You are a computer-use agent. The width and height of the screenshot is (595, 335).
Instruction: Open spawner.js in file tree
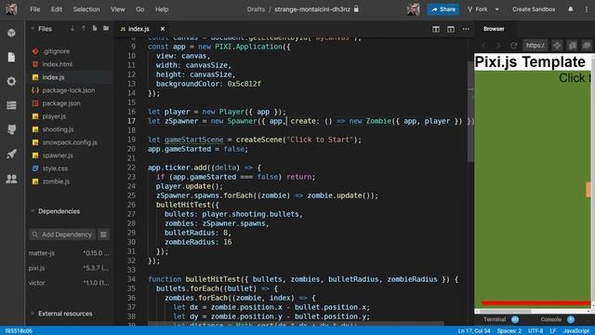(58, 155)
